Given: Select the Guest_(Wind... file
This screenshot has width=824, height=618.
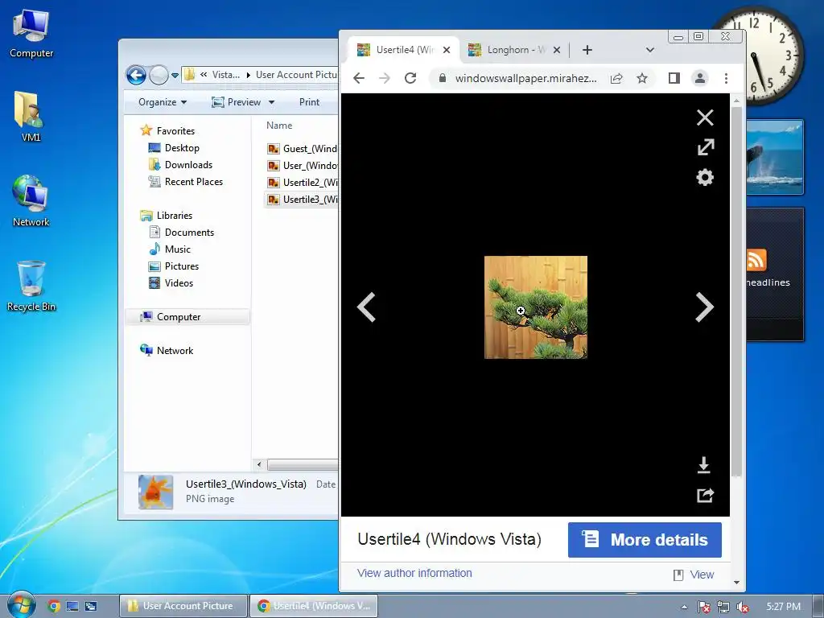Looking at the screenshot, I should click(303, 149).
